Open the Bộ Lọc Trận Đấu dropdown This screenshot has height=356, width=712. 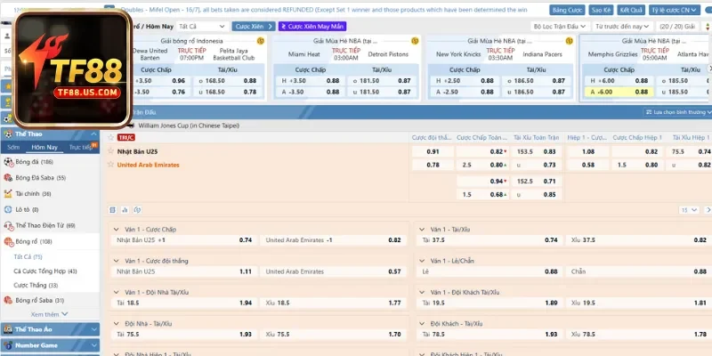(x=561, y=27)
